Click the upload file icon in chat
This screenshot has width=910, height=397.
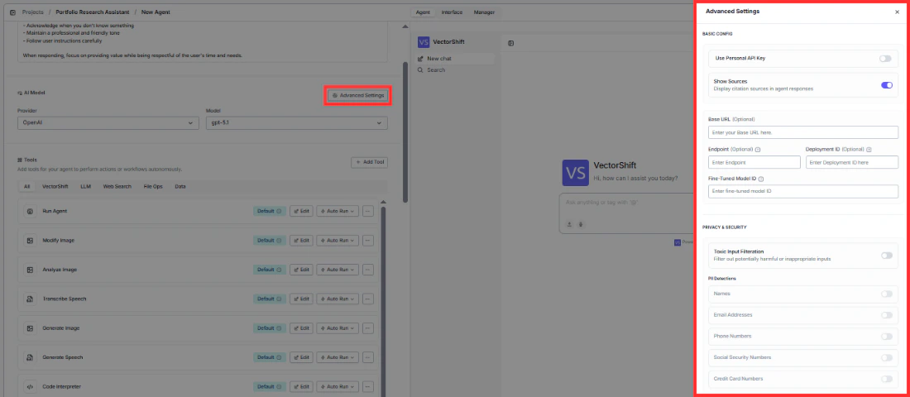pos(569,224)
